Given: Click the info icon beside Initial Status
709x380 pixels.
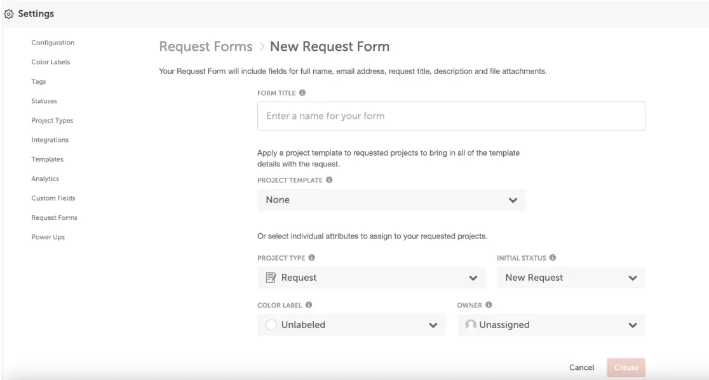Looking at the screenshot, I should (553, 258).
